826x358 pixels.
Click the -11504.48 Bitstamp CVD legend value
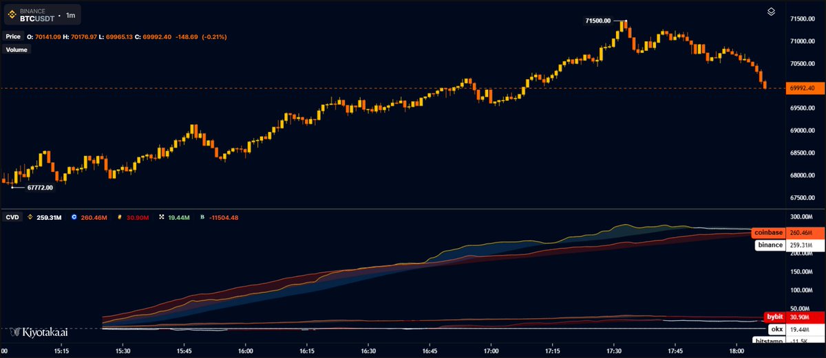coord(224,217)
